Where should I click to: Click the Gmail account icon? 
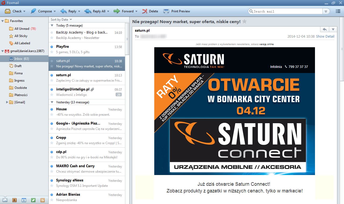7,51
